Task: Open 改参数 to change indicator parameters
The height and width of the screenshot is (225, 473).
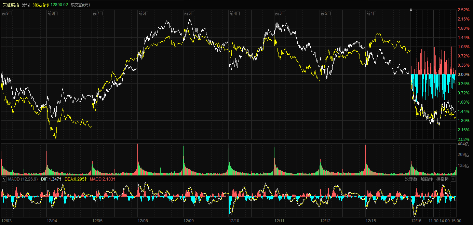Action: pos(411,179)
